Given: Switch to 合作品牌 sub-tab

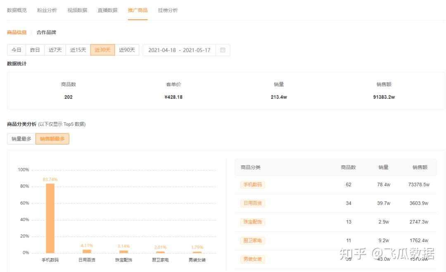Looking at the screenshot, I should click(46, 32).
